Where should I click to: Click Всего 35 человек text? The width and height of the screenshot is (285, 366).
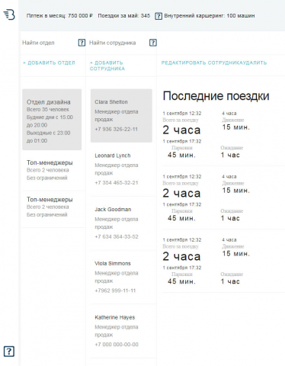[x=48, y=110]
